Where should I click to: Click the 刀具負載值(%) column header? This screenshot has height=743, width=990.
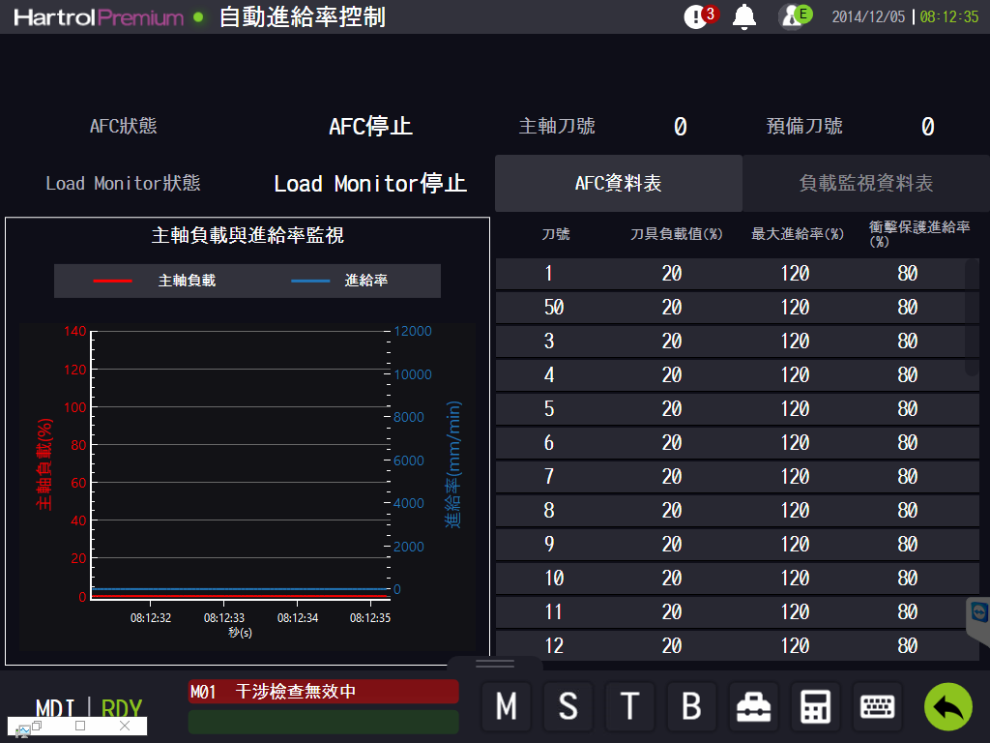point(676,234)
